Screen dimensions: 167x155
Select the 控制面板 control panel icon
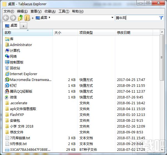[x=7, y=62]
